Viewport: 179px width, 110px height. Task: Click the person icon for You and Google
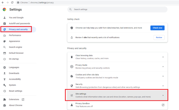pyautogui.click(x=4, y=18)
